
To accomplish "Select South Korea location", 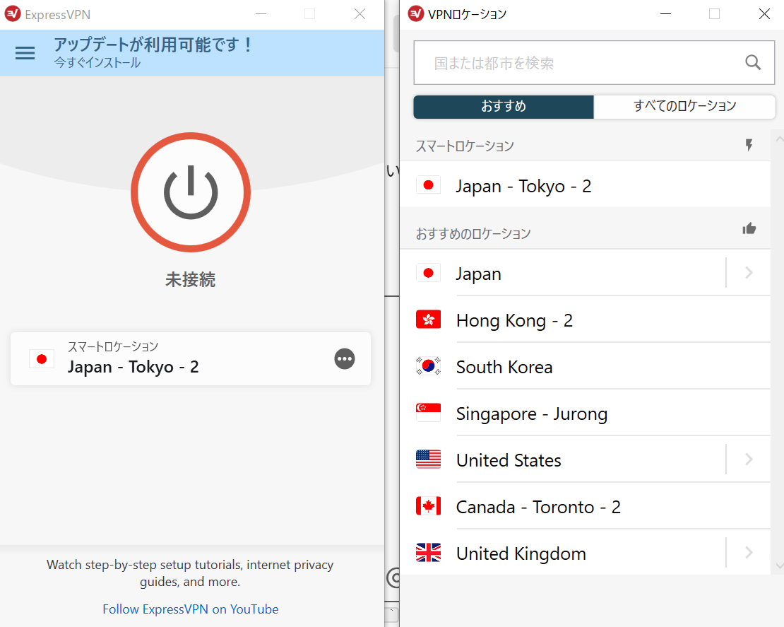I will pyautogui.click(x=586, y=366).
